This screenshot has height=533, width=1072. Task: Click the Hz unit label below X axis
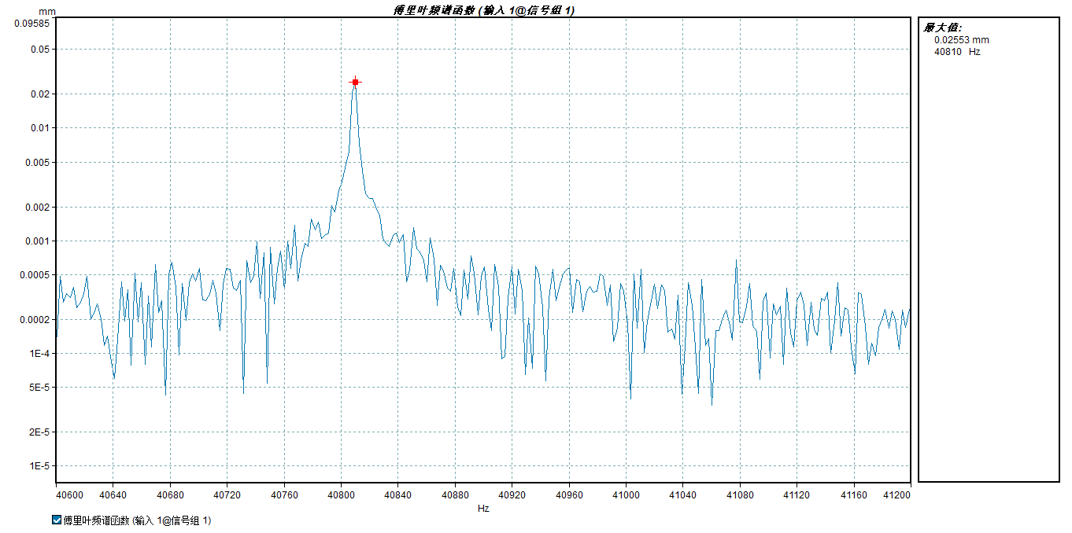click(x=483, y=509)
